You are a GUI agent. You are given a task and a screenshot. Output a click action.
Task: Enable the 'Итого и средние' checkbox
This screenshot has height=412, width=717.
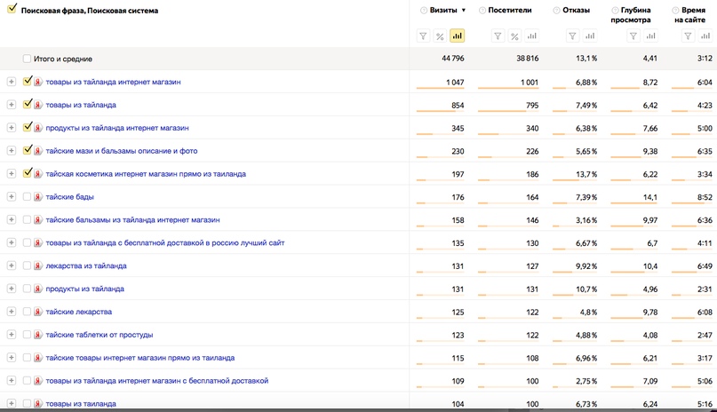27,59
